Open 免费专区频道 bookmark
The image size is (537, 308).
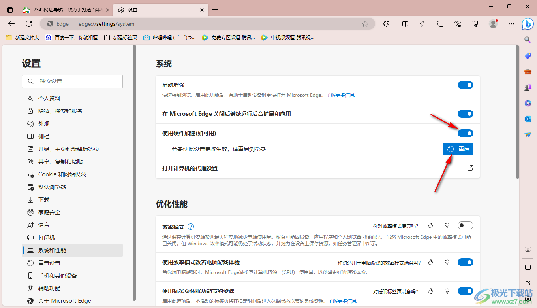tap(229, 38)
